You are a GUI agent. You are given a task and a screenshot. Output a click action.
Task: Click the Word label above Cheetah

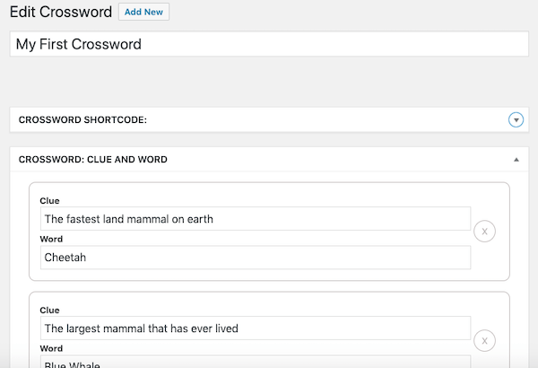pyautogui.click(x=52, y=239)
